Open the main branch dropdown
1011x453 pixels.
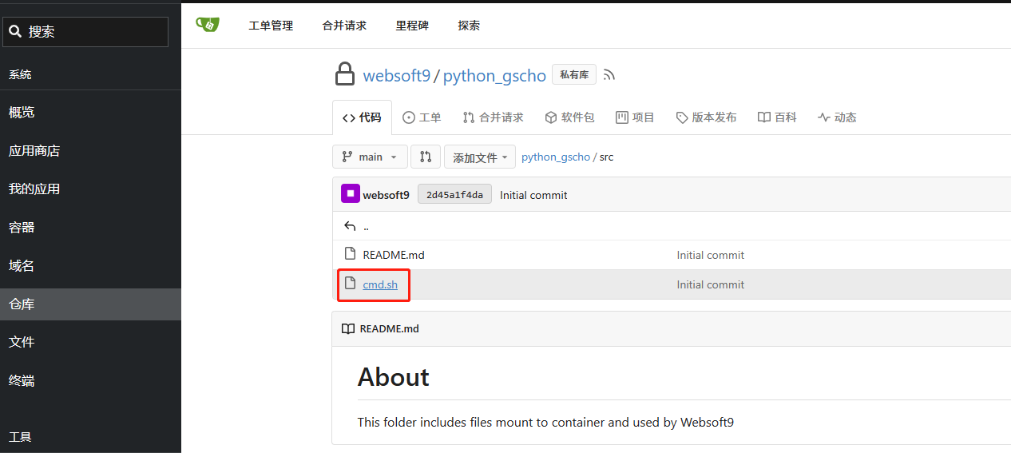point(370,157)
